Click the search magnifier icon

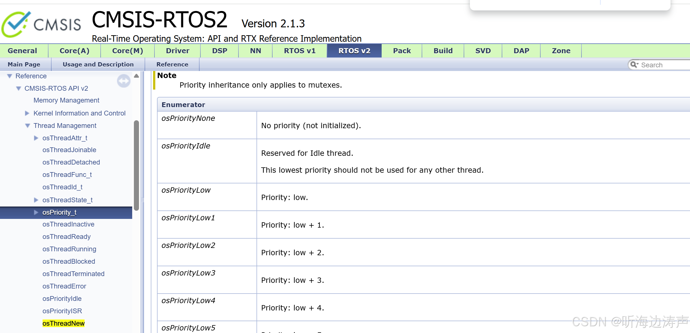(634, 65)
